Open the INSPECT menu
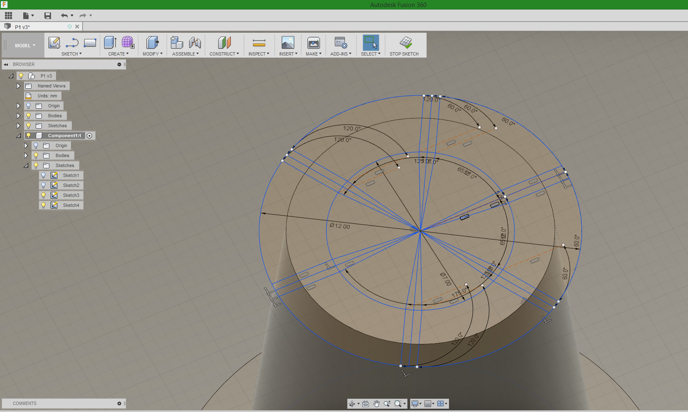This screenshot has height=412, width=688. tap(259, 54)
